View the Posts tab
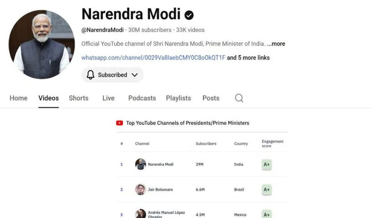 tap(211, 98)
